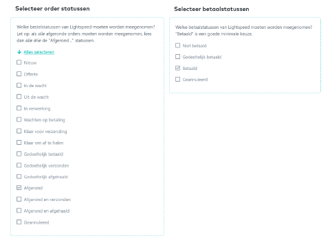
Task: Enable Afgerond en afgehaald status
Action: point(19,211)
